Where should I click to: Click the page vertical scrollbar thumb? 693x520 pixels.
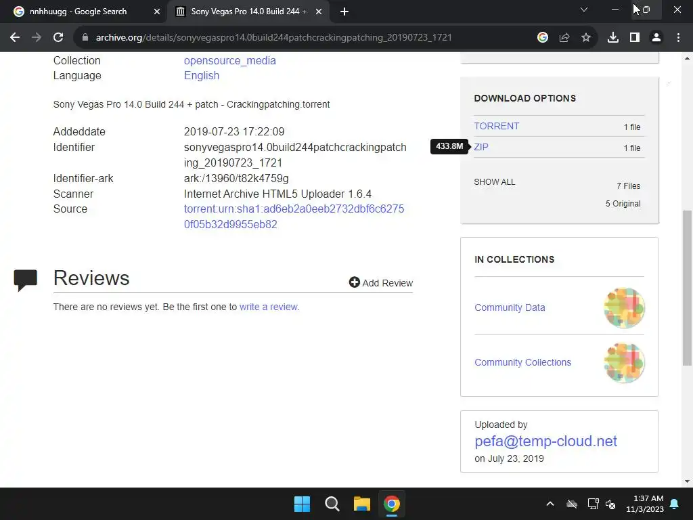[687, 288]
